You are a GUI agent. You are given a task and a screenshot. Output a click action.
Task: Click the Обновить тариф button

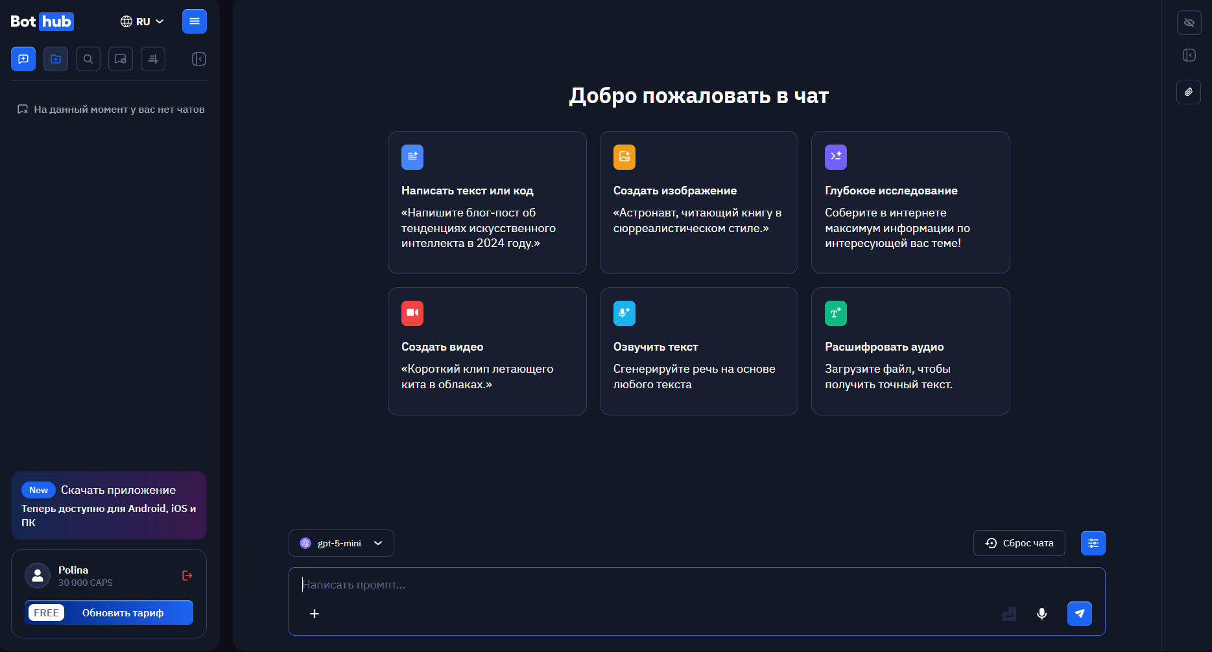pos(123,612)
